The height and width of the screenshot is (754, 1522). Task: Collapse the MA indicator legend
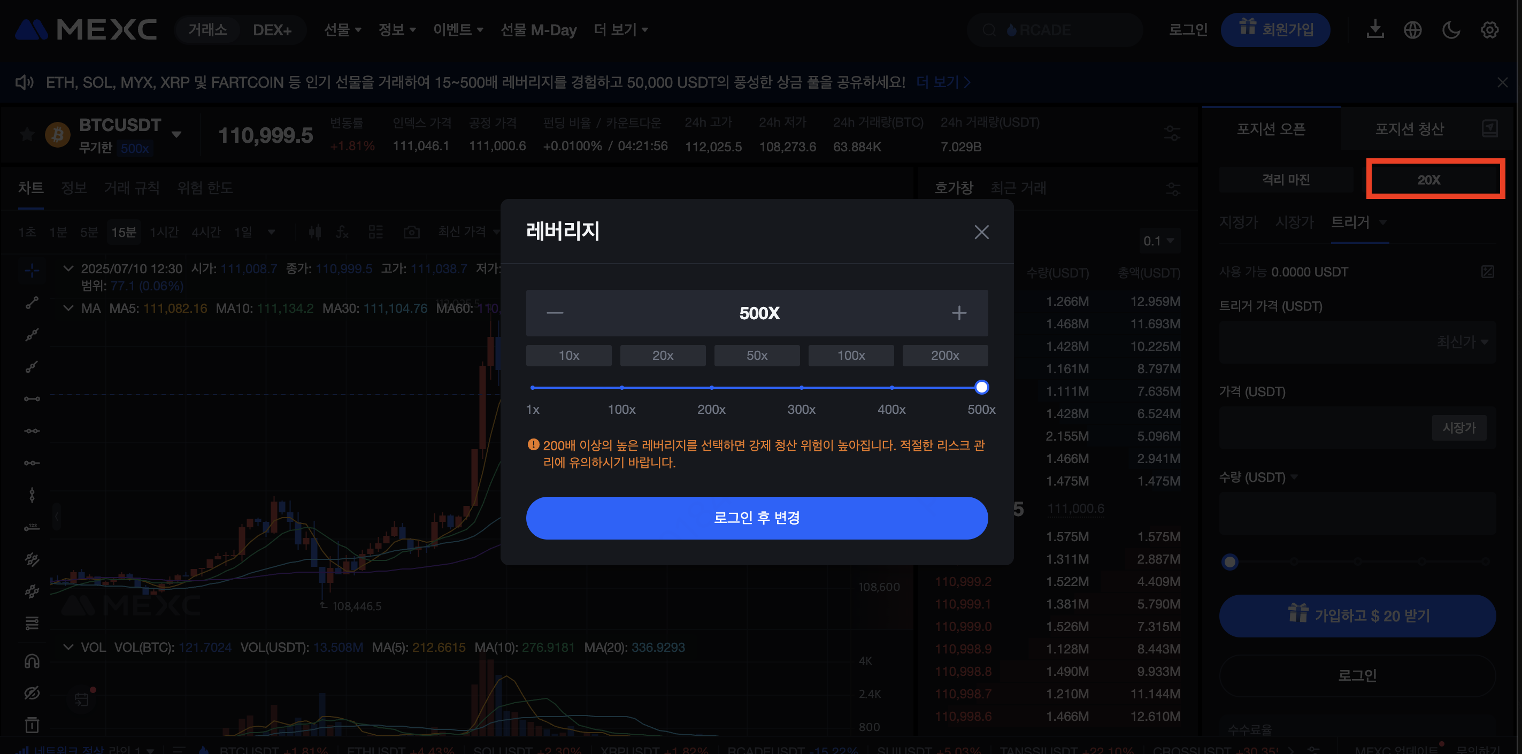pos(68,308)
